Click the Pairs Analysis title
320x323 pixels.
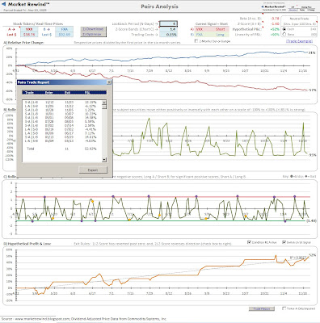pos(159,6)
